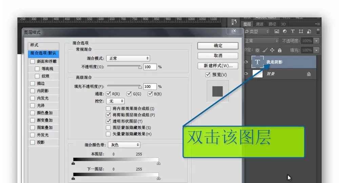Screen dimensions: 339x183
Task: Click the search magnifier in layer filter
Action: point(247,31)
